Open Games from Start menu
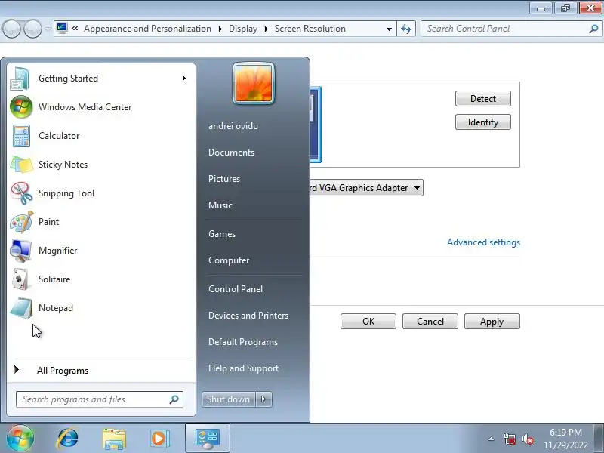 coord(222,234)
